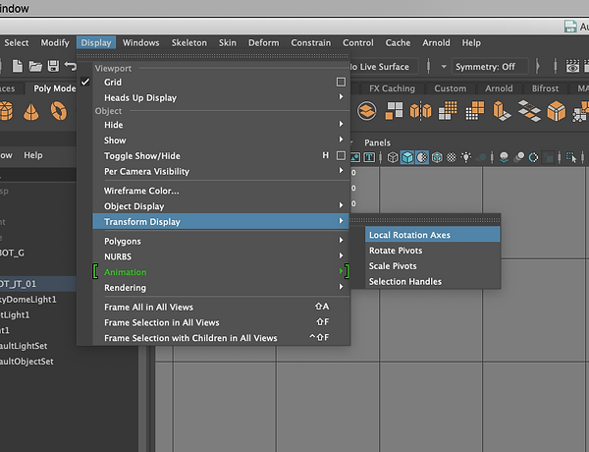This screenshot has width=589, height=452.
Task: Toggle Textured checkered-sphere viewport button
Action: tap(452, 157)
